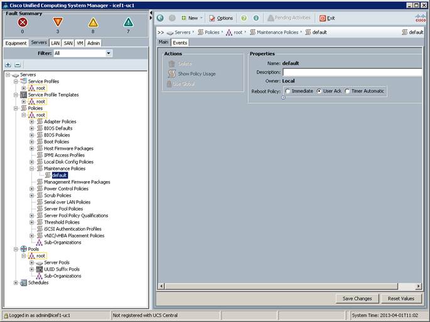The image size is (430, 322).
Task: Go back with the green back arrow
Action: coord(160,18)
